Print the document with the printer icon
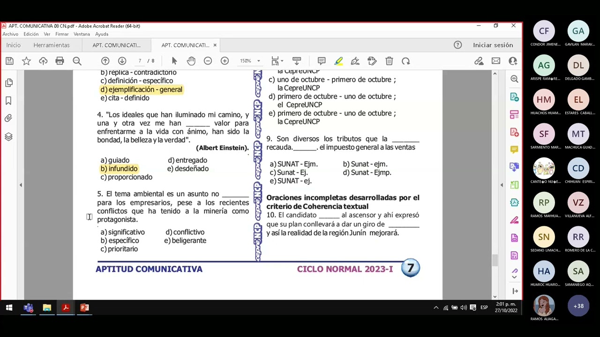 pos(60,61)
